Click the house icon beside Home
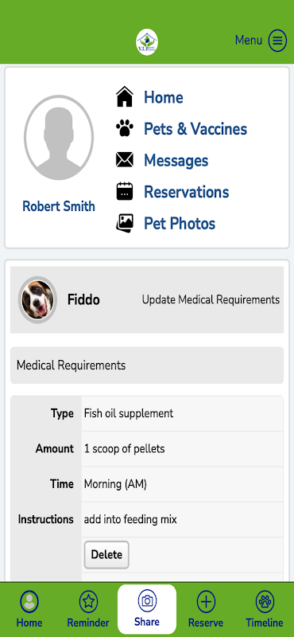294x637 pixels. (125, 97)
